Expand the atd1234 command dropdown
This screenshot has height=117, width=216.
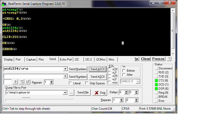65,69
